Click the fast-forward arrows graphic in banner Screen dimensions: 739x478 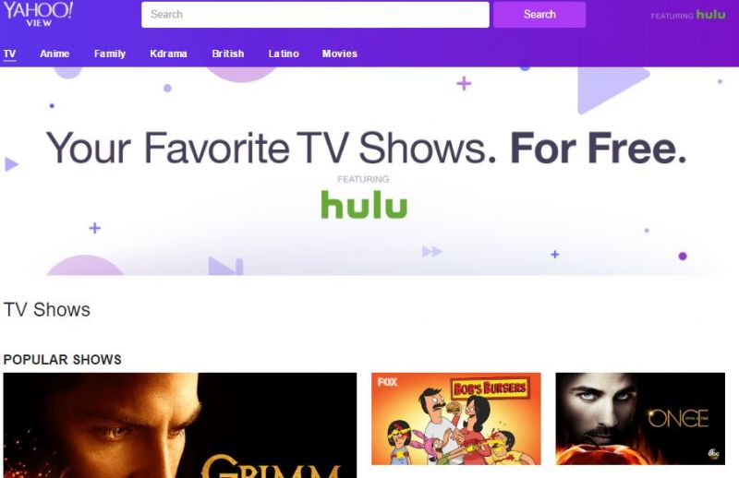point(431,252)
